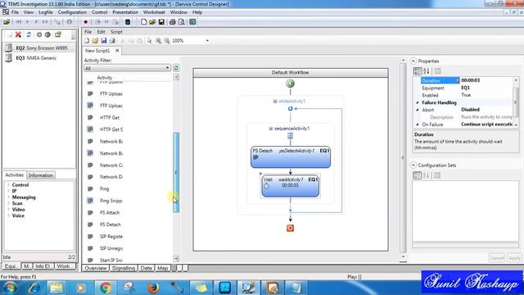Click the Cancel button
The height and width of the screenshot is (295, 524).
[497, 258]
